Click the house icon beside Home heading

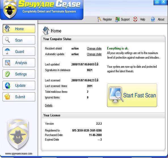(46, 31)
